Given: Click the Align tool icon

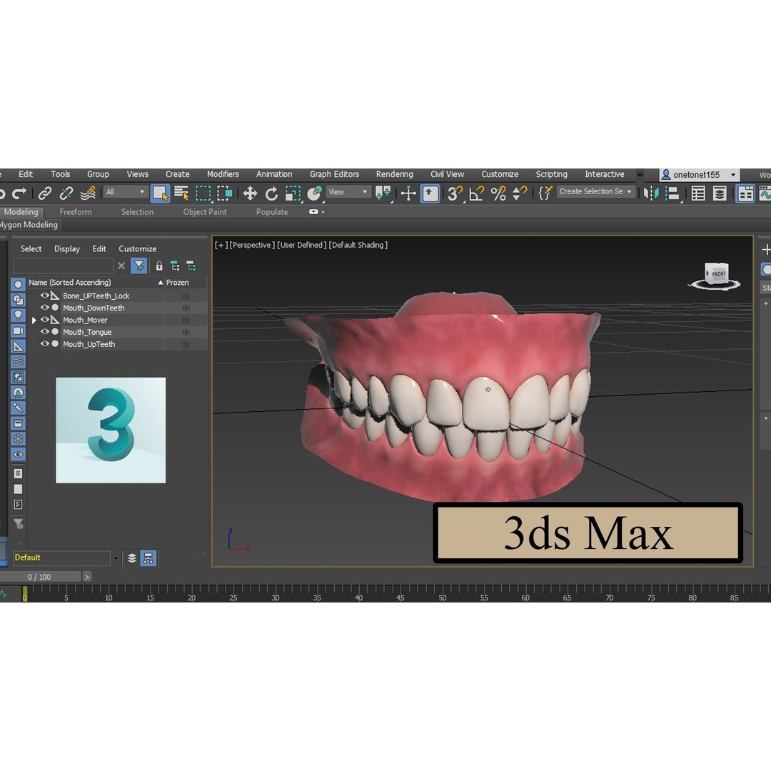Looking at the screenshot, I should 673,193.
